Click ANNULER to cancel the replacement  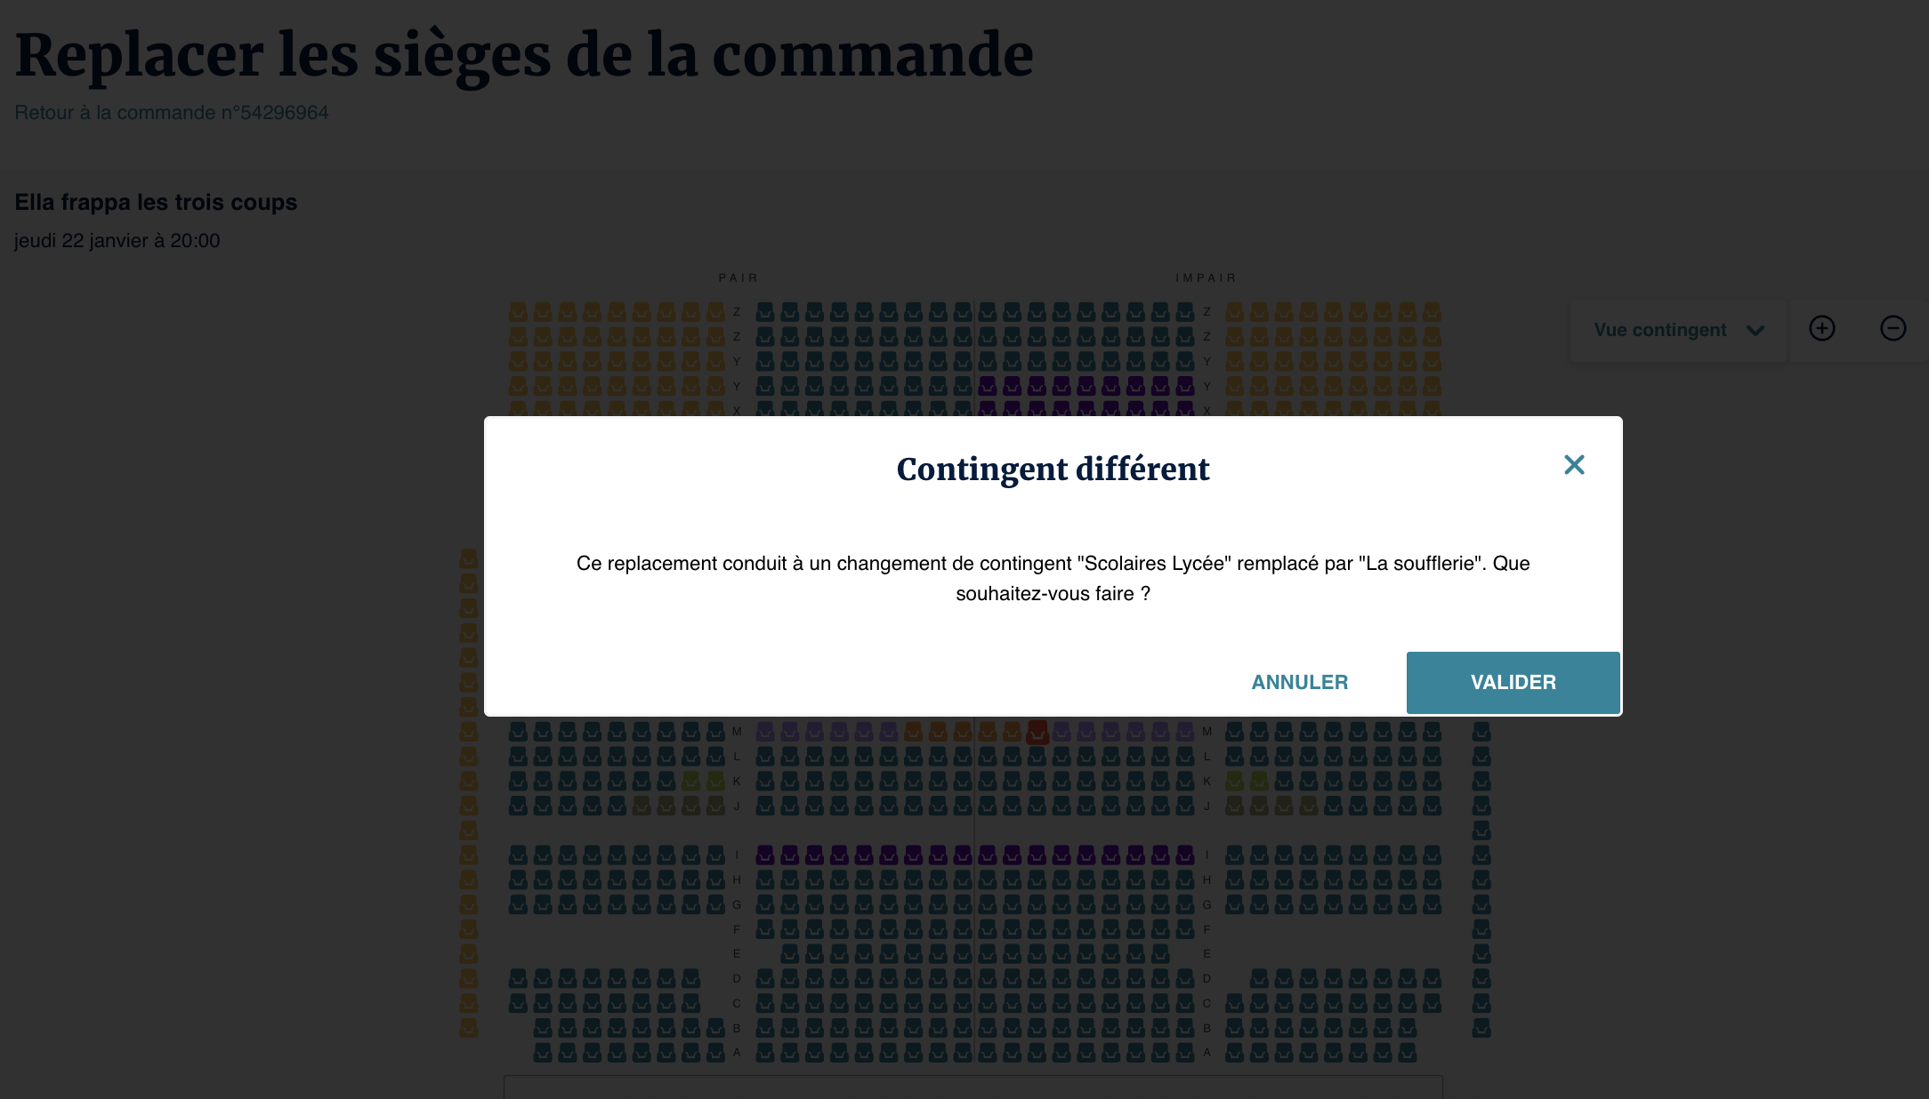click(1299, 682)
